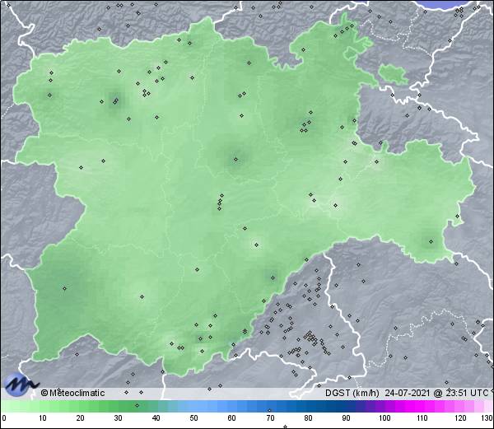This screenshot has height=429, width=494.
Task: Click the scale label 10
Action: coord(43,418)
